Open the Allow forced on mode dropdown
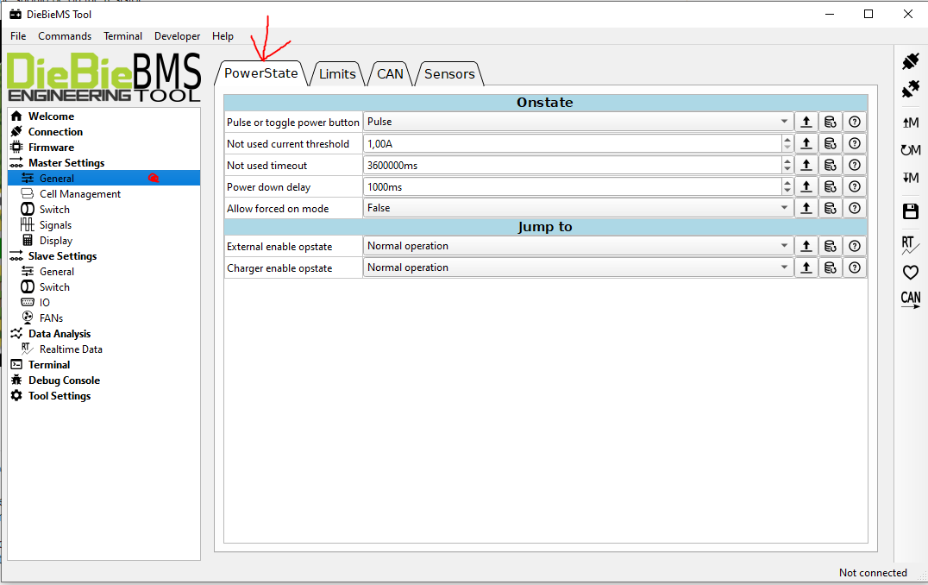Viewport: 928px width, 585px height. pos(577,208)
